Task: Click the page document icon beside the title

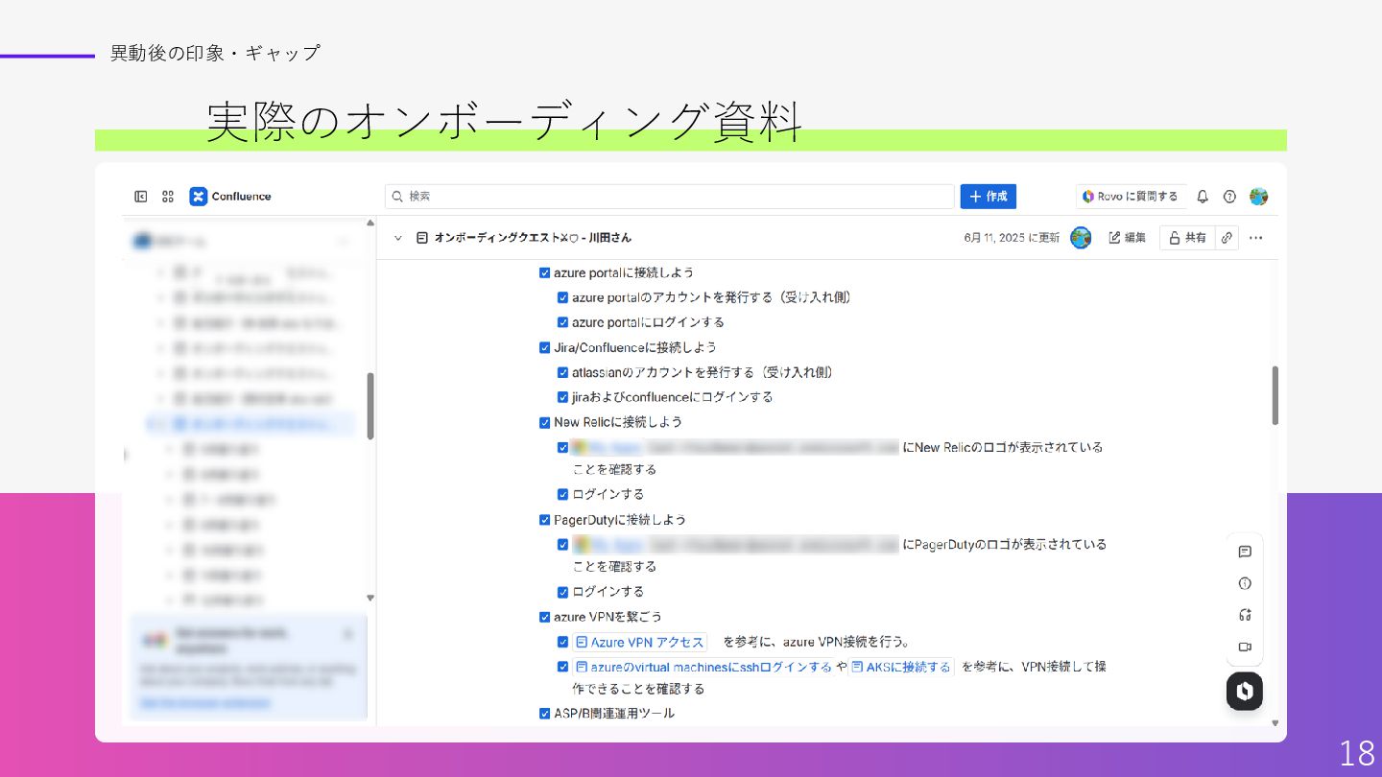Action: (x=422, y=238)
